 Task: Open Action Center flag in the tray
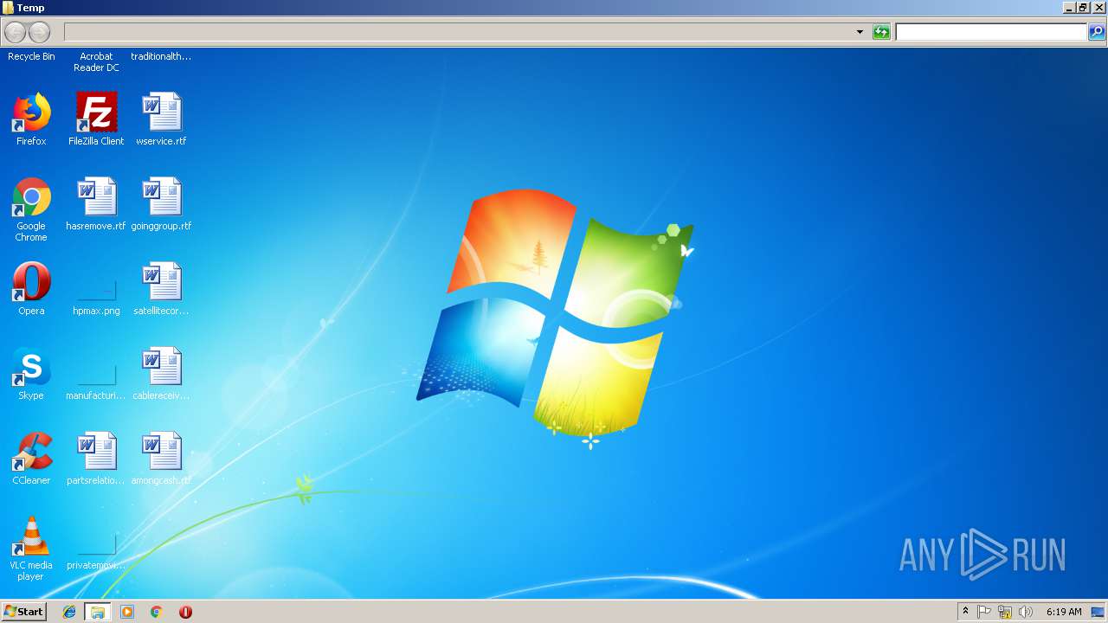pyautogui.click(x=984, y=612)
